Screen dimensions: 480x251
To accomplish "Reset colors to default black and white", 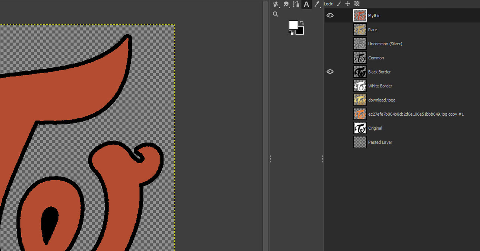I will coord(291,33).
